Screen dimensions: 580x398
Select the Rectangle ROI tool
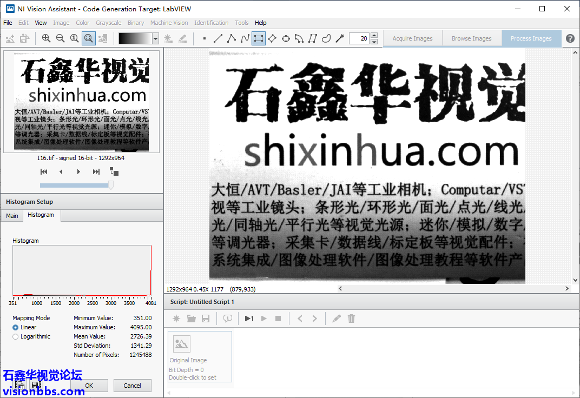coord(259,38)
